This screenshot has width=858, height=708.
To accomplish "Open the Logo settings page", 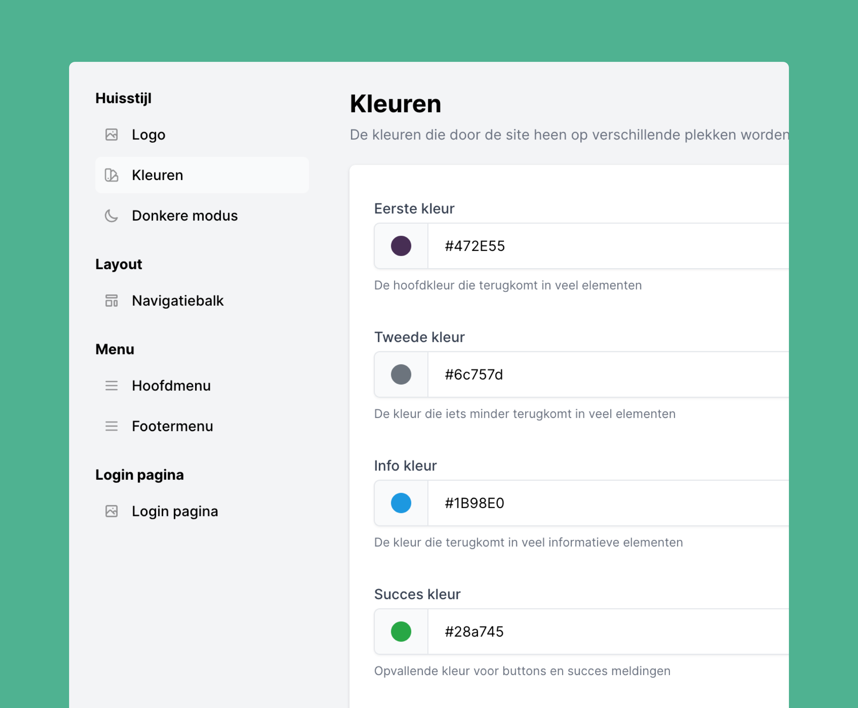I will click(148, 135).
